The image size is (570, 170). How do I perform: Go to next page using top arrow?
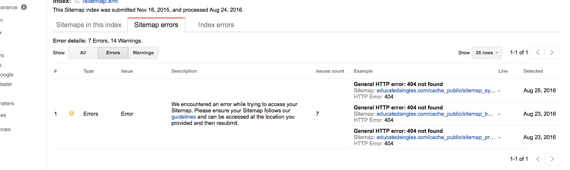[552, 53]
